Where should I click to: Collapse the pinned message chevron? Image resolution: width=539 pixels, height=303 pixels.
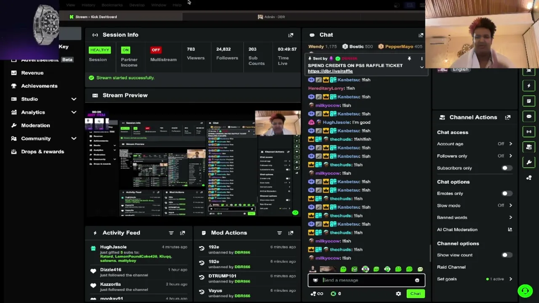tap(422, 67)
